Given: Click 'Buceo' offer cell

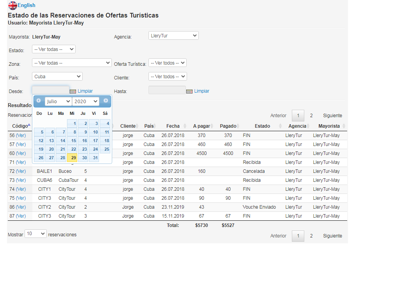Looking at the screenshot, I should click(x=65, y=171).
